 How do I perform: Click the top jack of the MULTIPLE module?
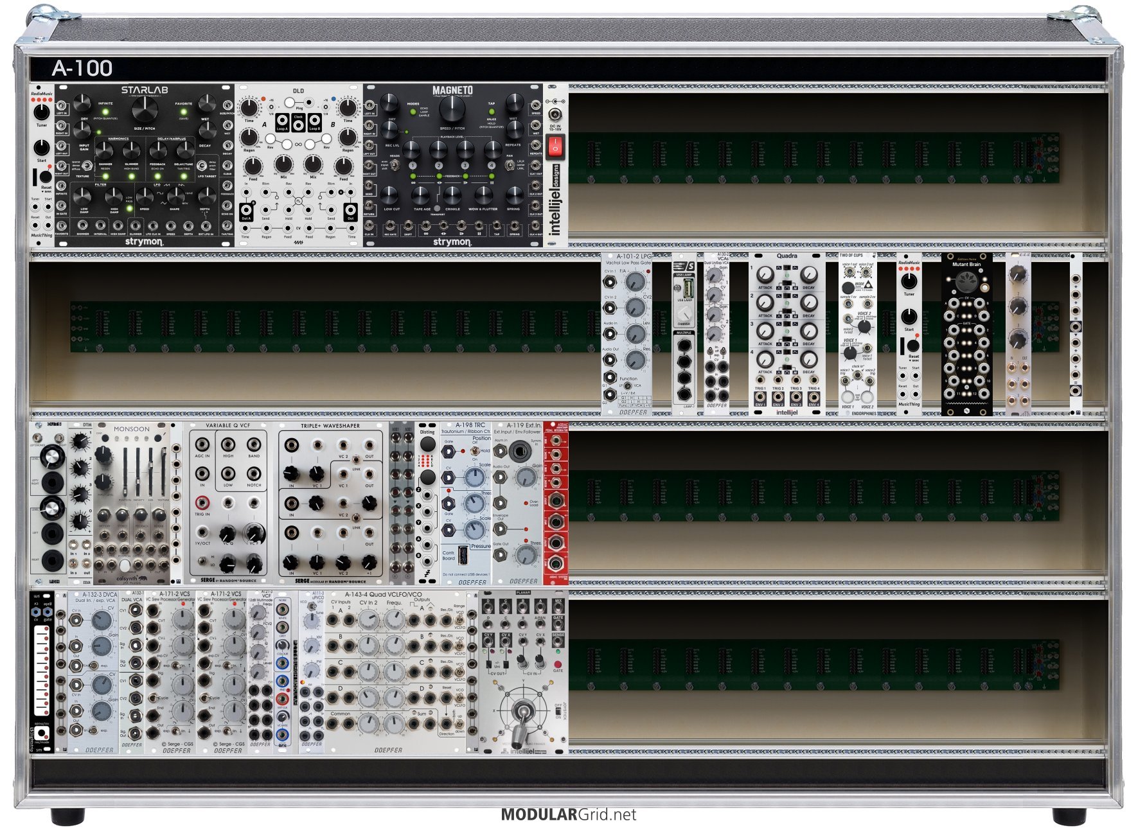tap(684, 345)
